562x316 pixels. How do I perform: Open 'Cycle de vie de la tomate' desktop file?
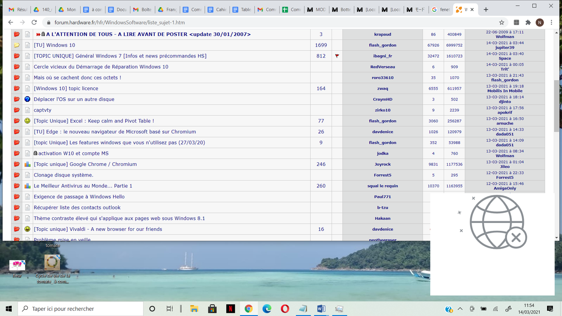tap(52, 269)
